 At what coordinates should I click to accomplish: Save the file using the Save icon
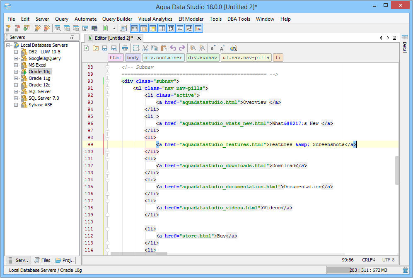tap(105, 48)
